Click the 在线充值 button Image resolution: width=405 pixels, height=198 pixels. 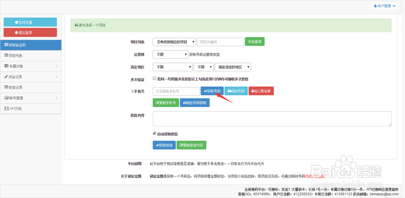pyautogui.click(x=30, y=22)
